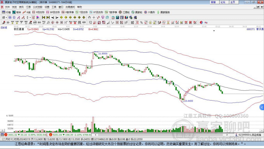The image size is (264, 149).
Task: Step chart forward with black right triangle
Action: point(57,17)
